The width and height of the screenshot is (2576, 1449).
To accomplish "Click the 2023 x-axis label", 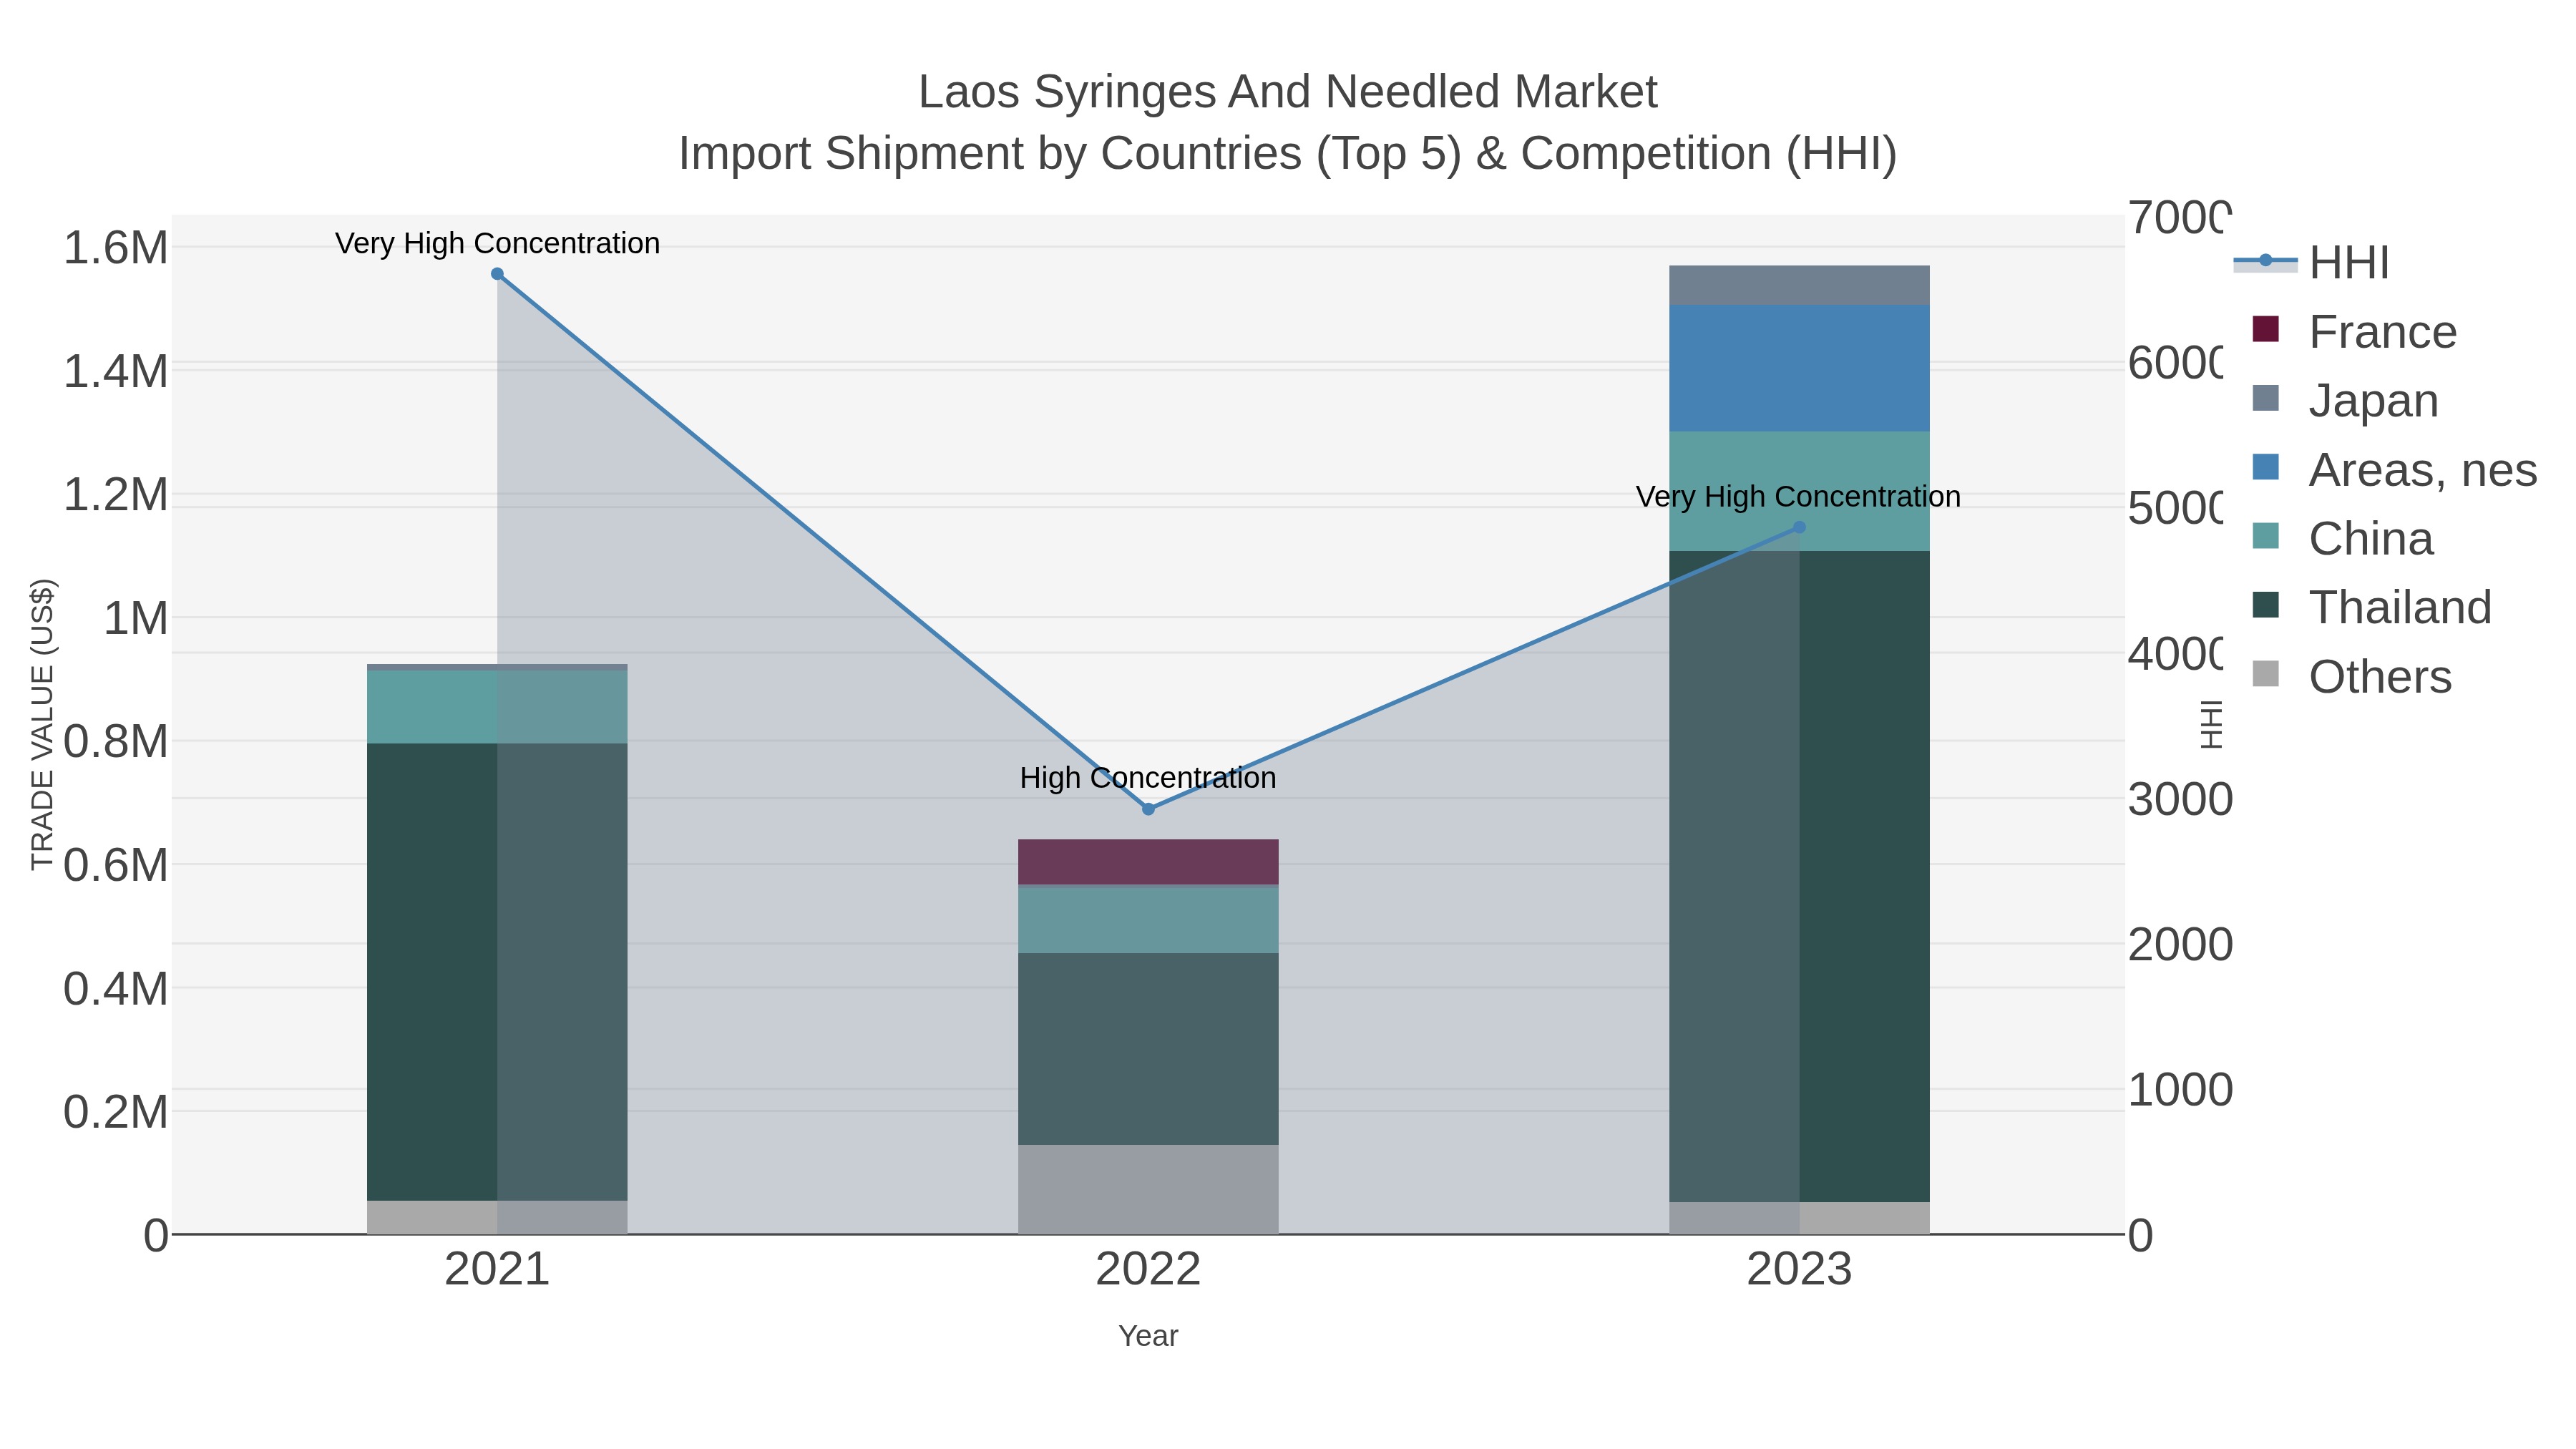I will (1799, 1270).
